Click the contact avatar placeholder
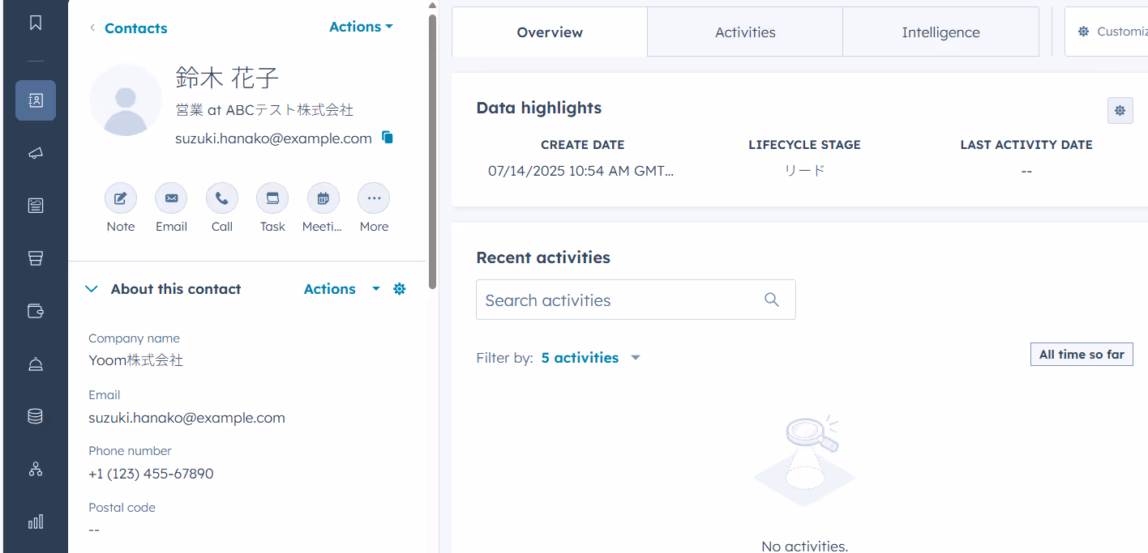The height and width of the screenshot is (553, 1148). pyautogui.click(x=126, y=100)
